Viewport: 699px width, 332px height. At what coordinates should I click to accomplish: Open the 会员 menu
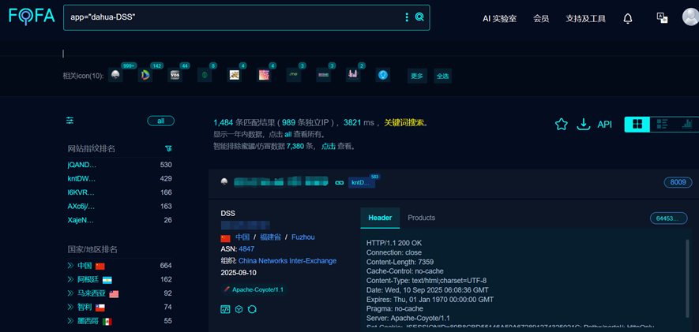coord(541,19)
